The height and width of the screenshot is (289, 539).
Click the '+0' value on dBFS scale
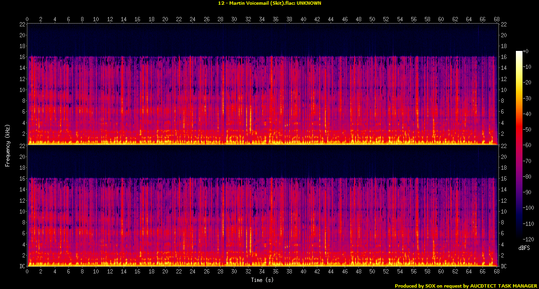coord(526,51)
